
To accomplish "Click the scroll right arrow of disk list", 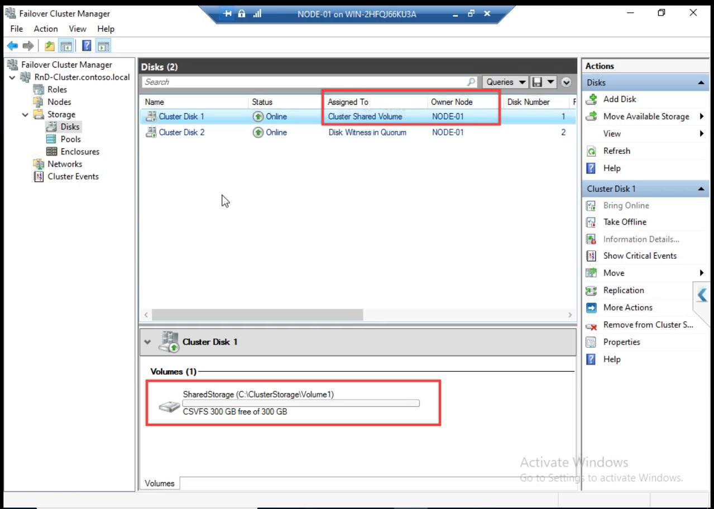I will [x=570, y=315].
